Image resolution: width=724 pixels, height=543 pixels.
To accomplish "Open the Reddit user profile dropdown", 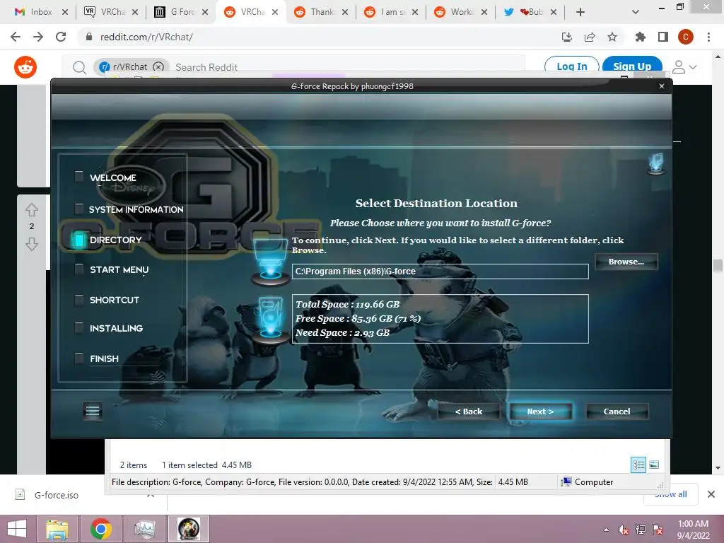I will (684, 67).
